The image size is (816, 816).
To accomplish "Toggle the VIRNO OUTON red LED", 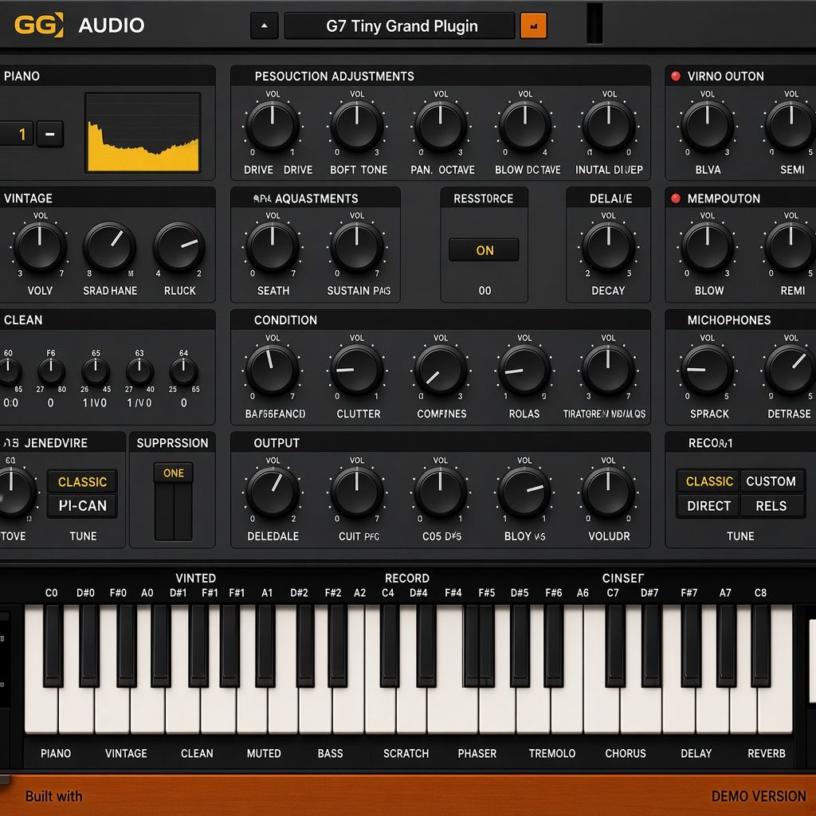I will coord(676,76).
